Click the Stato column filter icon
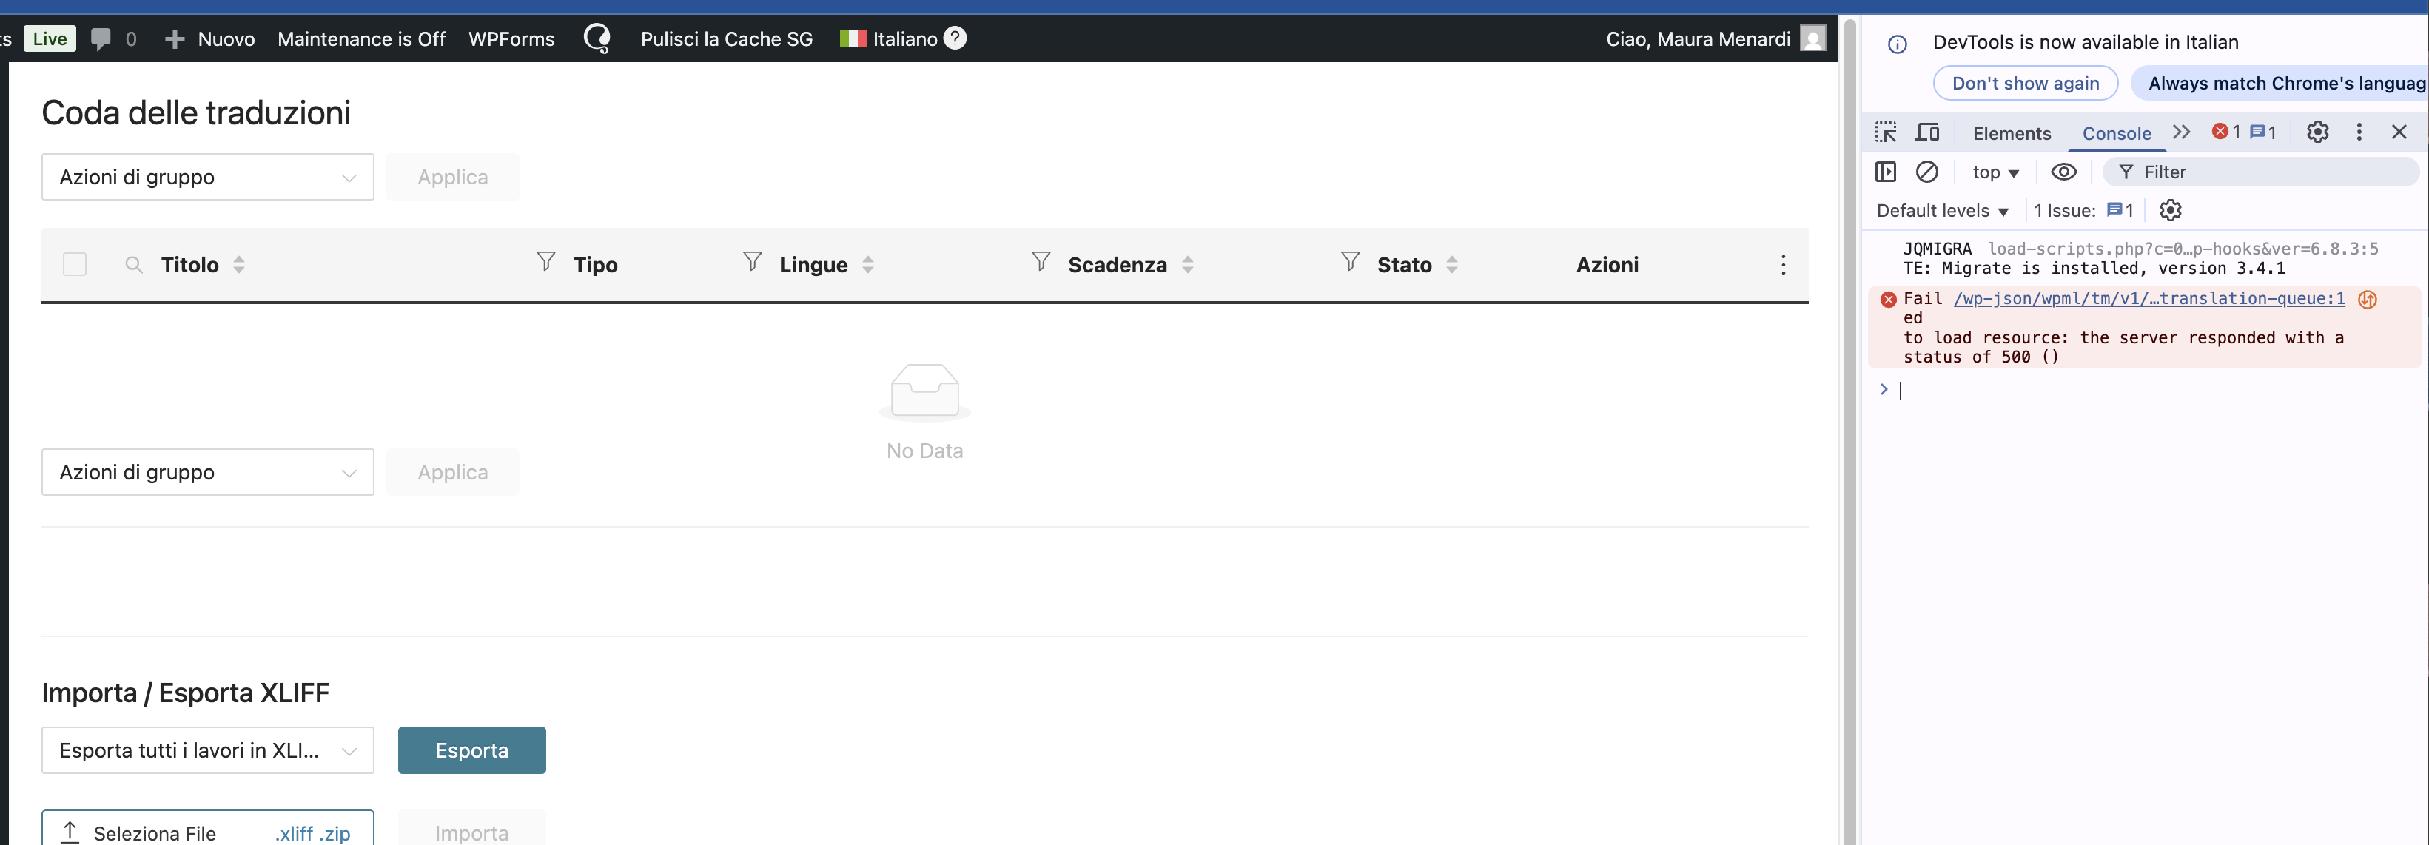This screenshot has width=2429, height=845. point(1349,262)
